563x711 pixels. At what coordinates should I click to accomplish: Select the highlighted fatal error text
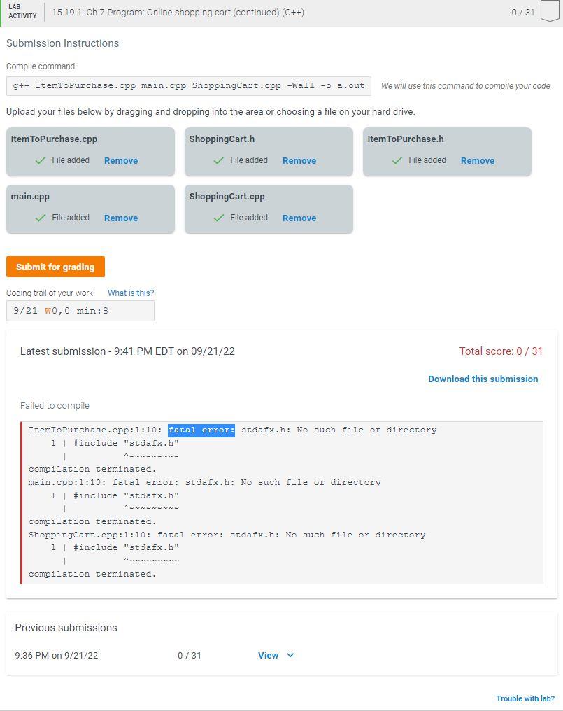(201, 430)
